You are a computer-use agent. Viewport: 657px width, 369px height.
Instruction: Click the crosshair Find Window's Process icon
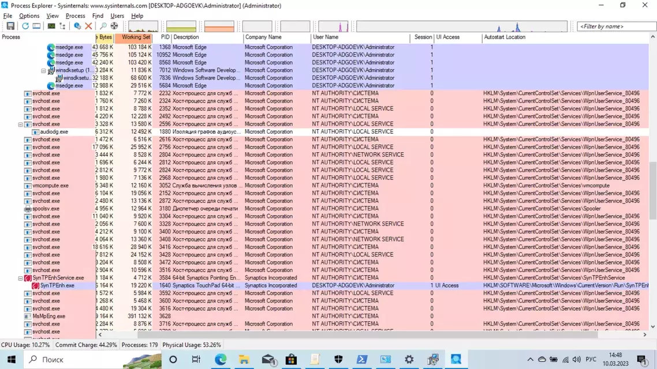[x=114, y=26]
